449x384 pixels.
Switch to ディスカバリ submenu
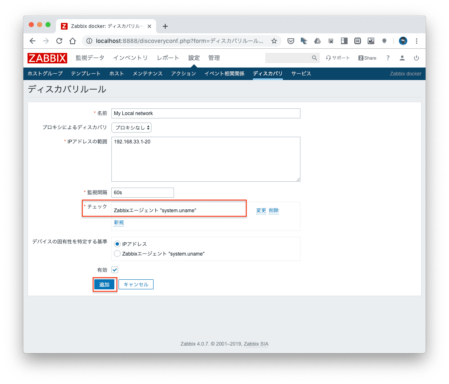tap(268, 73)
